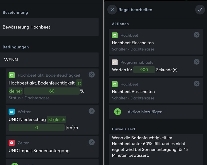Click the green plus add-action icon
Viewport: 207px width, 165px height.
pos(118,112)
